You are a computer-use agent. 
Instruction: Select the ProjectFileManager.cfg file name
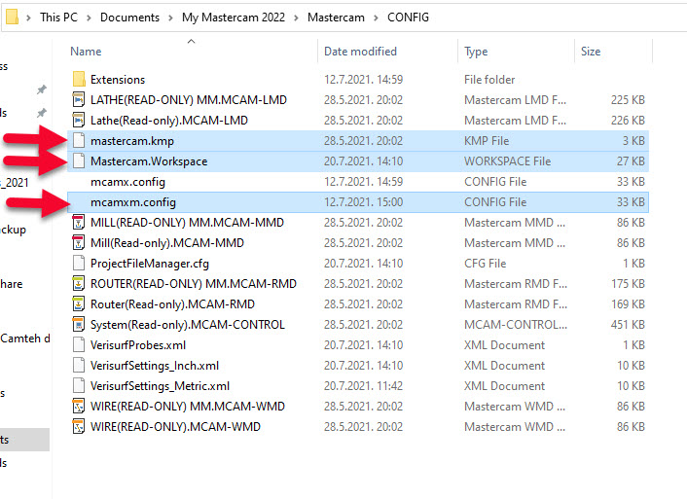[150, 264]
